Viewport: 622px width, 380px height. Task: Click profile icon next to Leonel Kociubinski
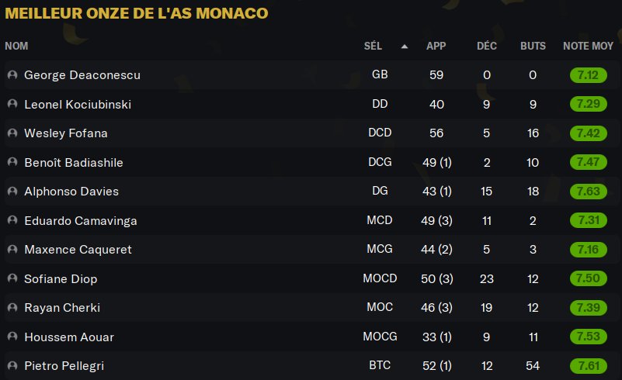click(12, 104)
